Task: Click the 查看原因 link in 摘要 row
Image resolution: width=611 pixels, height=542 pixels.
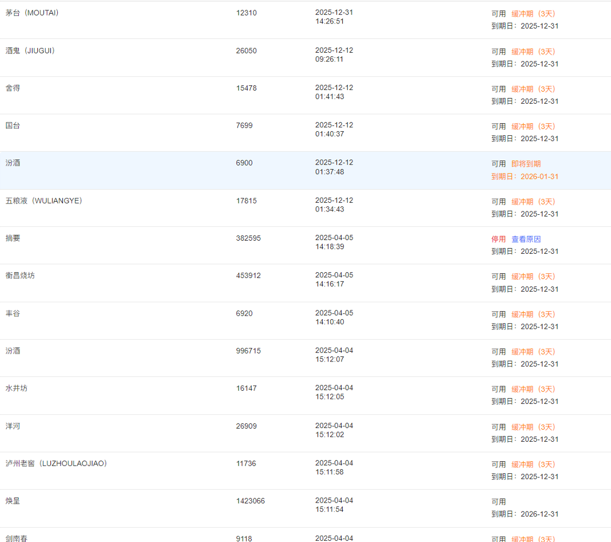Action: [x=526, y=239]
